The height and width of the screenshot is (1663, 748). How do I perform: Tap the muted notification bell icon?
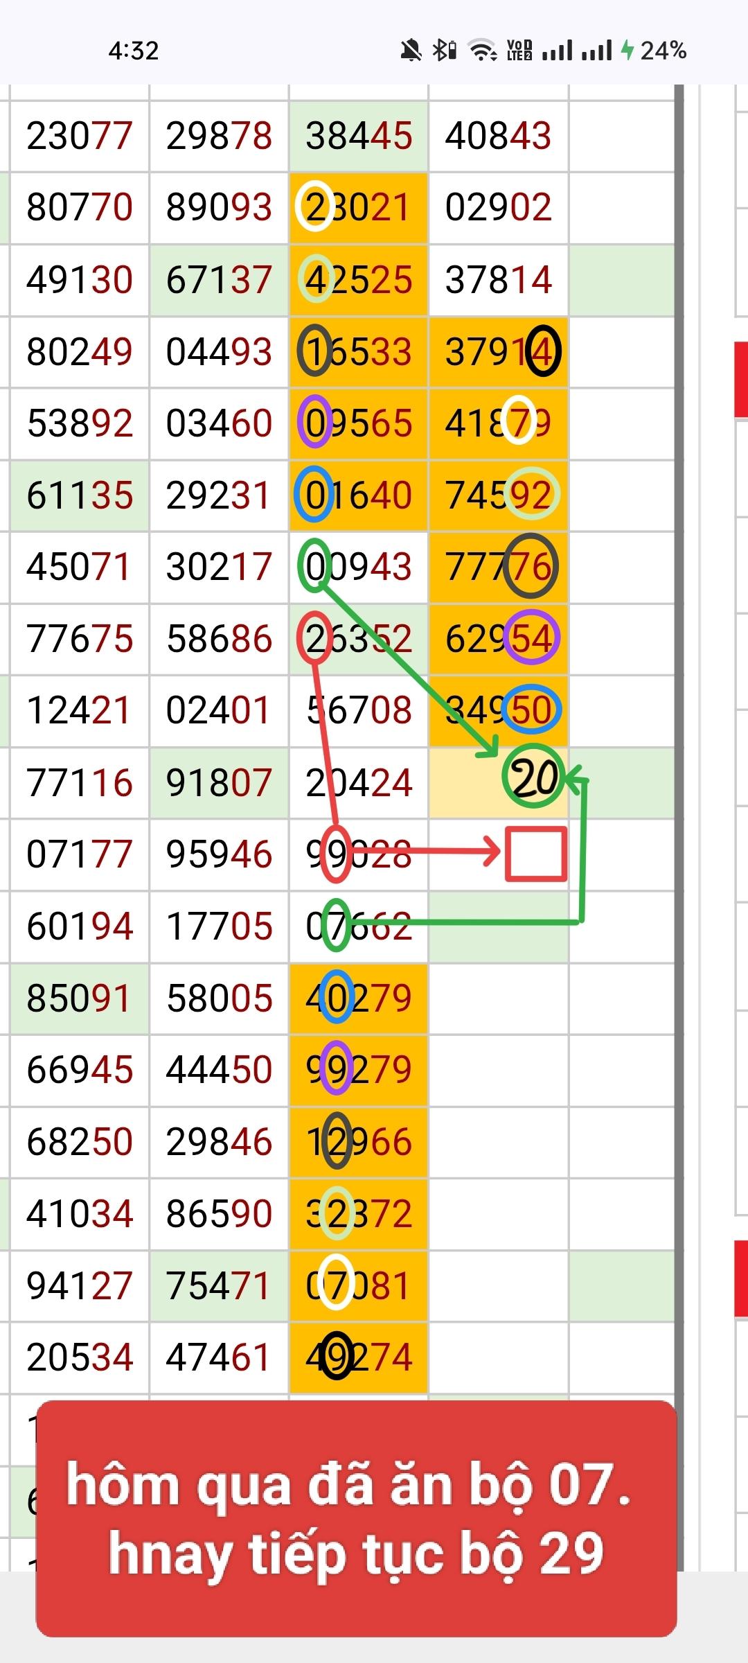411,51
